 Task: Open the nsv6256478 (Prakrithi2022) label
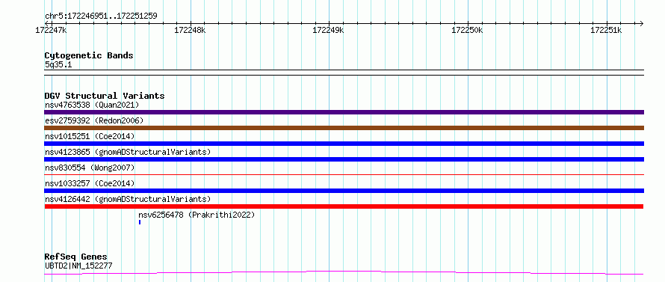[x=197, y=215]
